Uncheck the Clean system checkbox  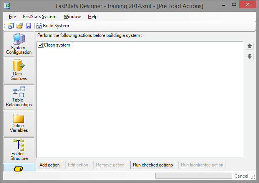point(40,45)
